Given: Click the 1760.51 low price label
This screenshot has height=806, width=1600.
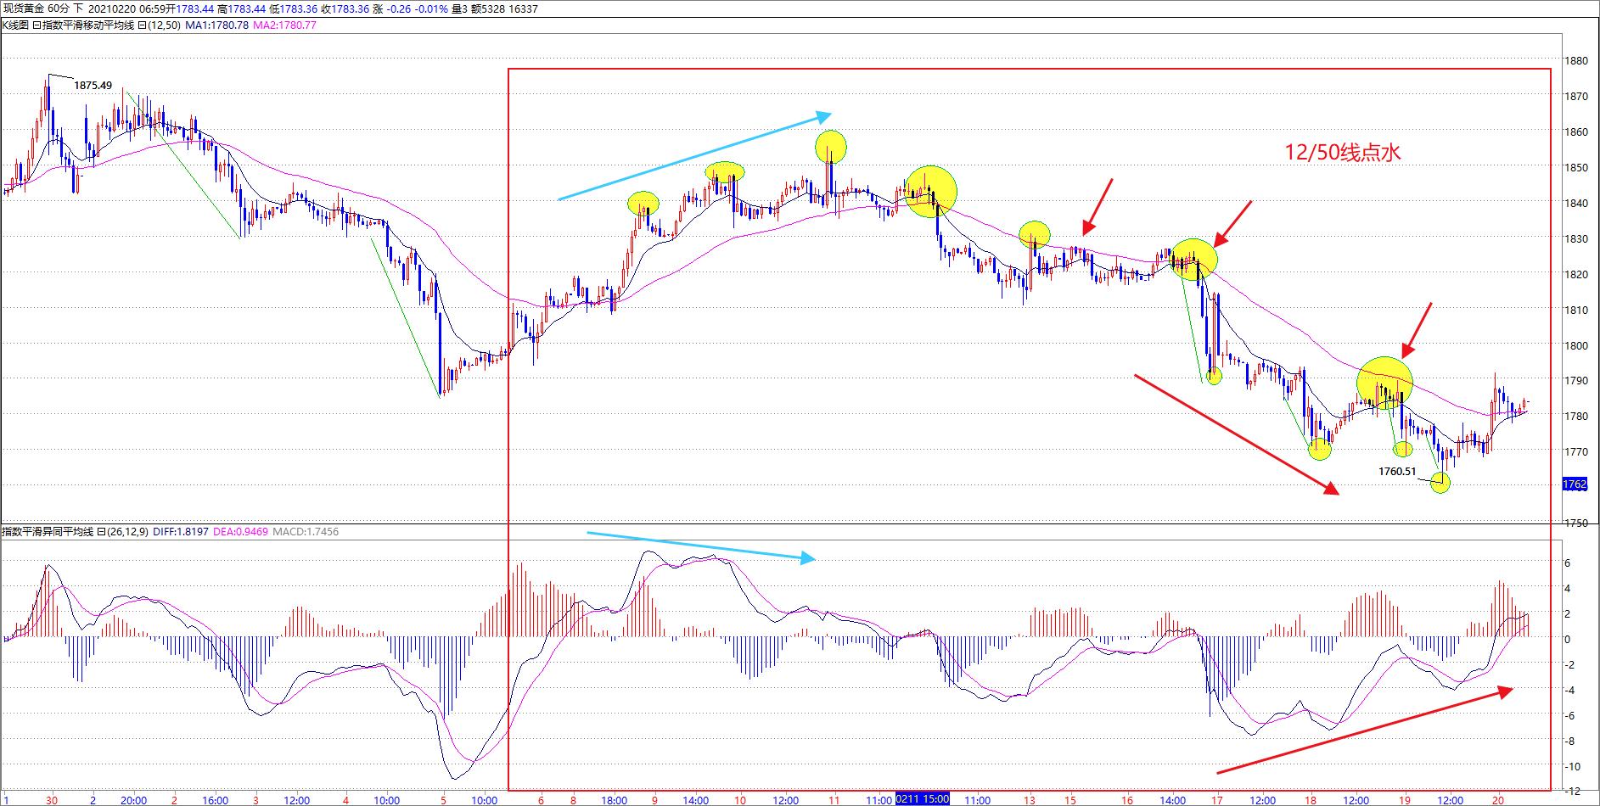Looking at the screenshot, I should (x=1397, y=472).
